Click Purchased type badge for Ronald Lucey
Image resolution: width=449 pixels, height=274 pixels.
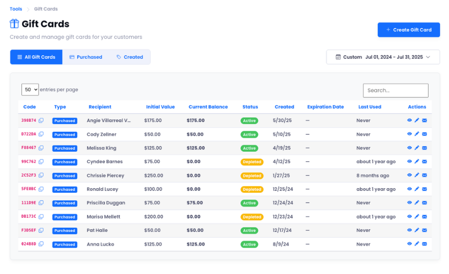(64, 190)
